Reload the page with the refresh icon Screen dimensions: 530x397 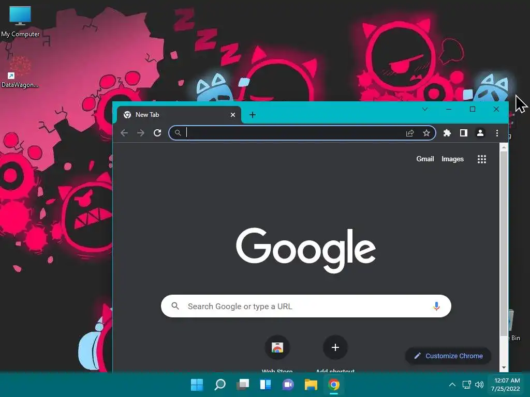coord(157,133)
